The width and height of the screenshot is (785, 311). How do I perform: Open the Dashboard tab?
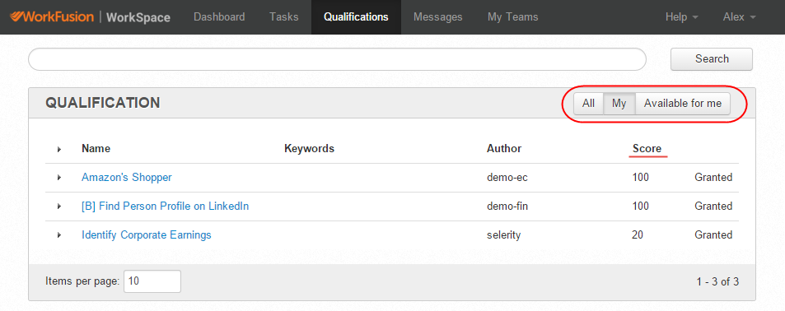click(x=219, y=17)
